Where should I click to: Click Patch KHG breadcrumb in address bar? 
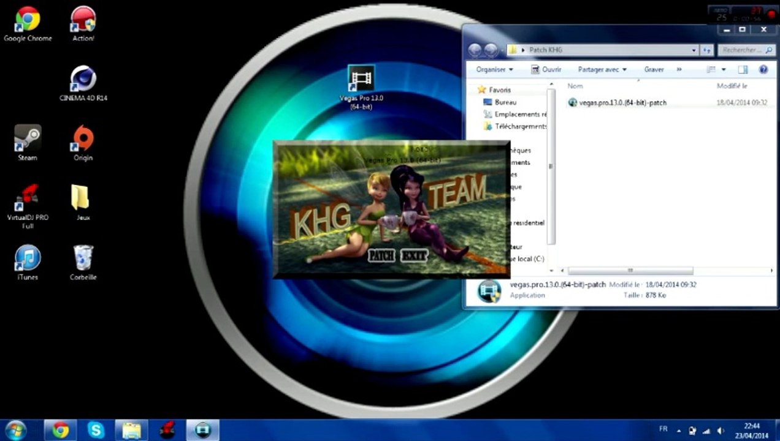click(546, 50)
